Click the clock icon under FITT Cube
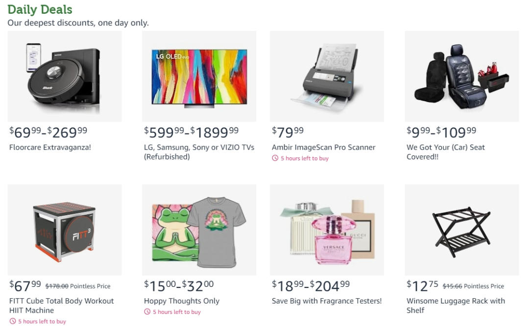The width and height of the screenshot is (529, 330). point(13,322)
